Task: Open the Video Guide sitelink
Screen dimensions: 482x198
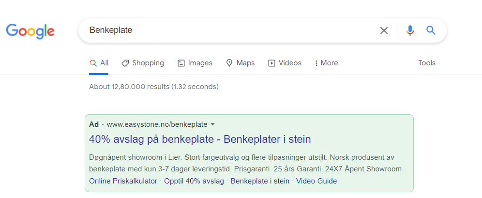Action: point(316,181)
